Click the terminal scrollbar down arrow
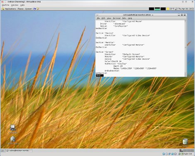Screen dimensions: 195x156 [185, 76]
